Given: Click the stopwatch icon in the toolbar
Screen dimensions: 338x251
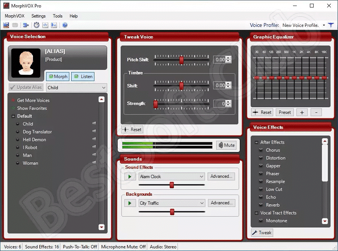Looking at the screenshot, I should 36,25.
